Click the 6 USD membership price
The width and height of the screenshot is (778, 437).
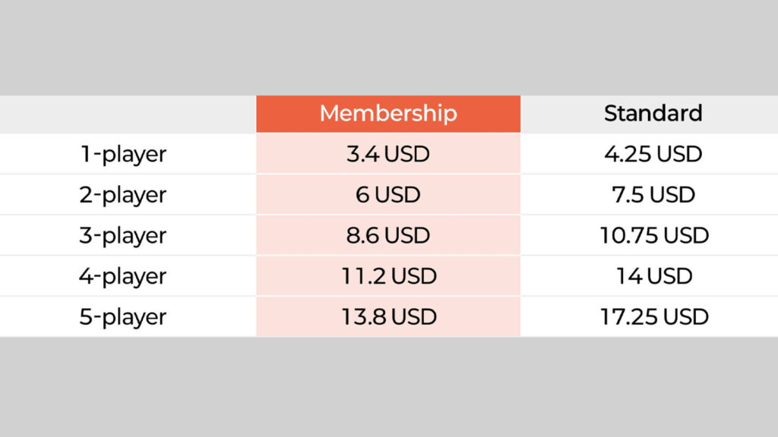click(x=388, y=195)
